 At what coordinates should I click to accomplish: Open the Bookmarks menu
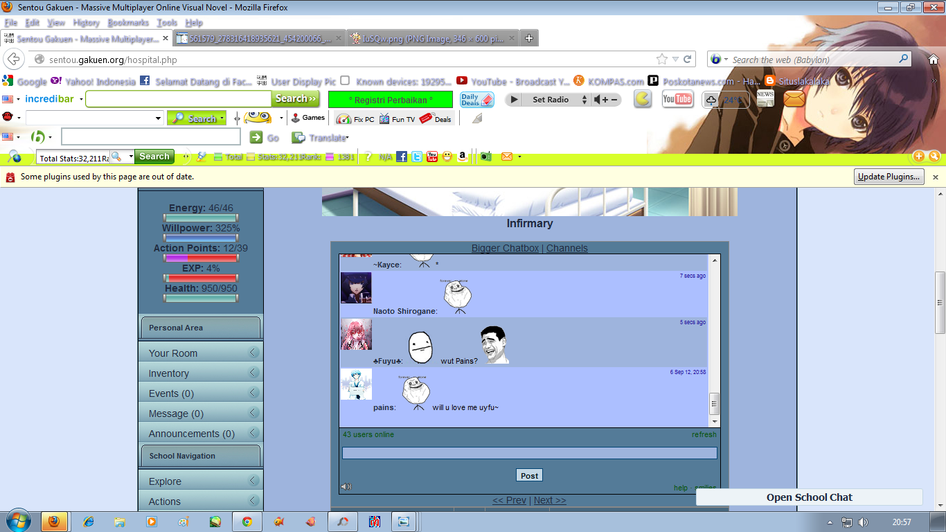pyautogui.click(x=128, y=23)
